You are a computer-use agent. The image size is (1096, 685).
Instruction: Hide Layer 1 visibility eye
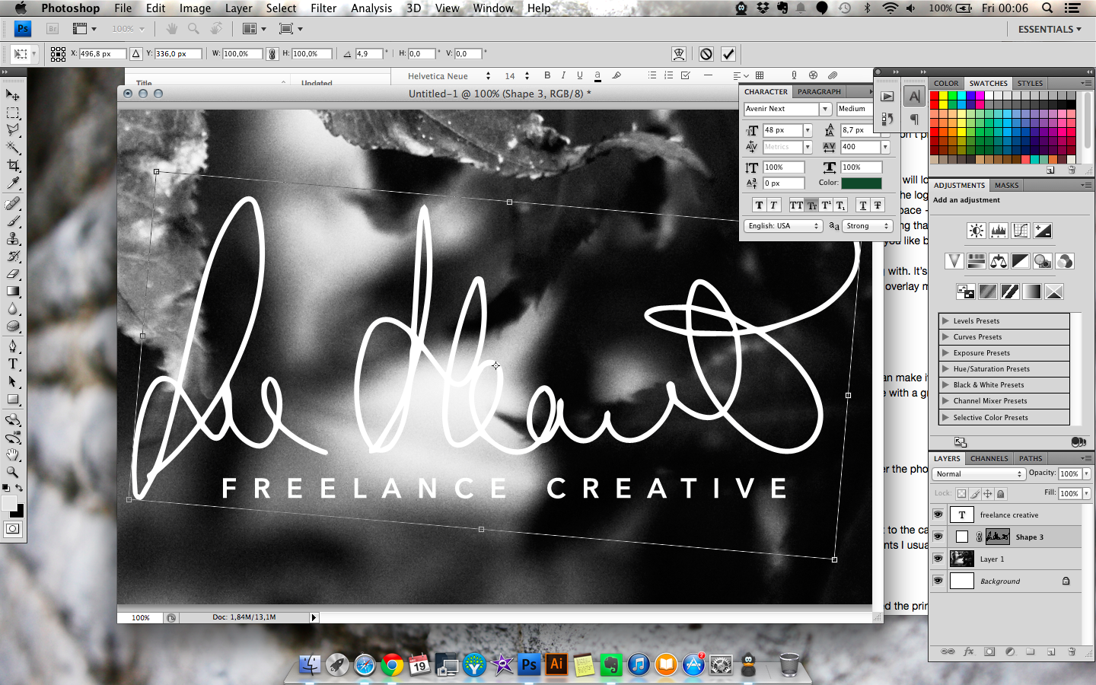click(x=938, y=559)
